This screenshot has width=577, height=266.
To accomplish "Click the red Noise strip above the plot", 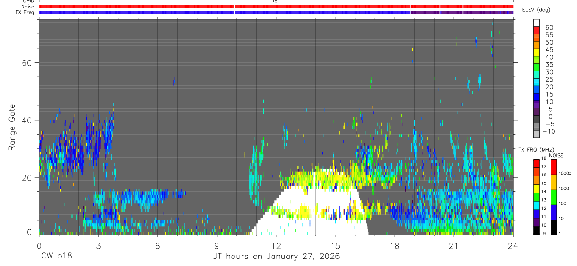I will (276, 7).
